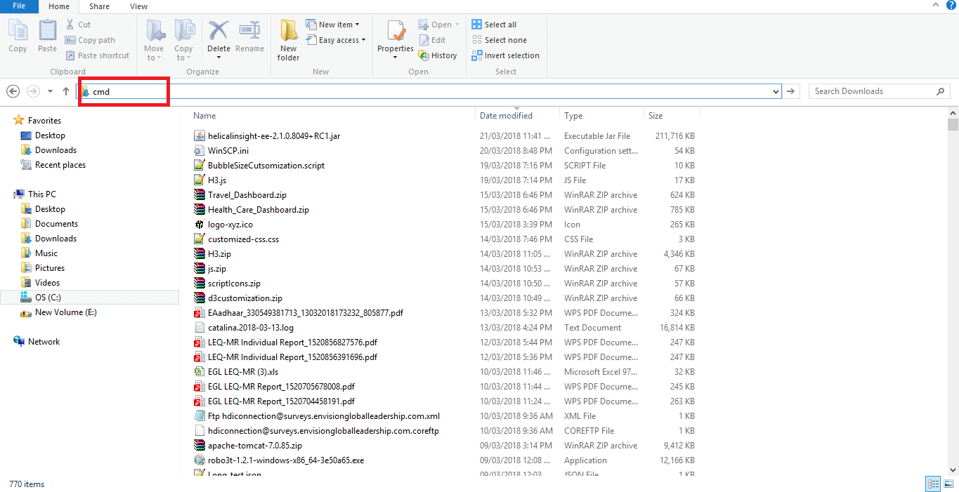This screenshot has height=492, width=959.
Task: Open the Easy access dropdown
Action: point(336,40)
